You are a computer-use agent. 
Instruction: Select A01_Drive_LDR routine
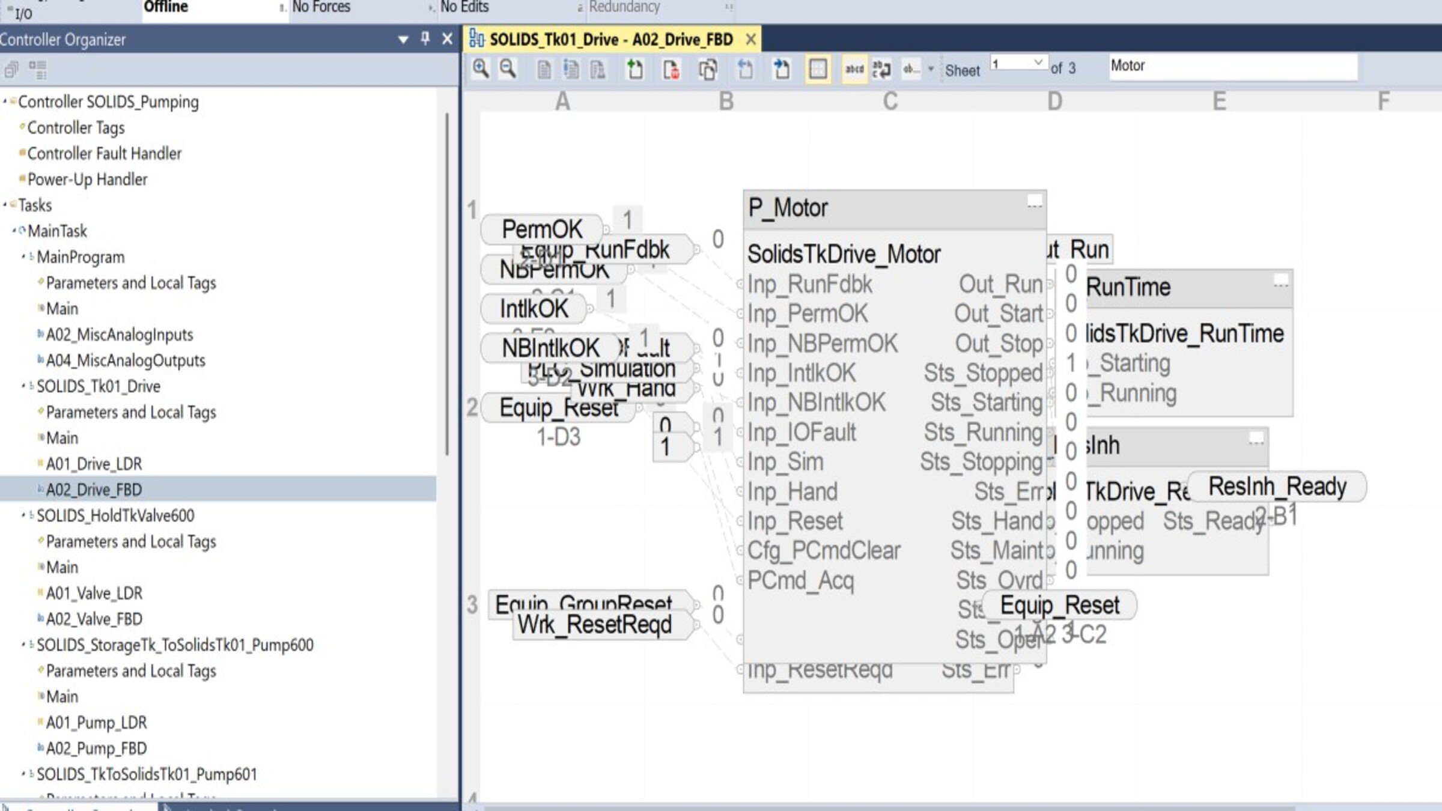pyautogui.click(x=94, y=464)
